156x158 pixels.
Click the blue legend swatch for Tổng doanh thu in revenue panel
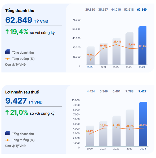tap(7, 52)
